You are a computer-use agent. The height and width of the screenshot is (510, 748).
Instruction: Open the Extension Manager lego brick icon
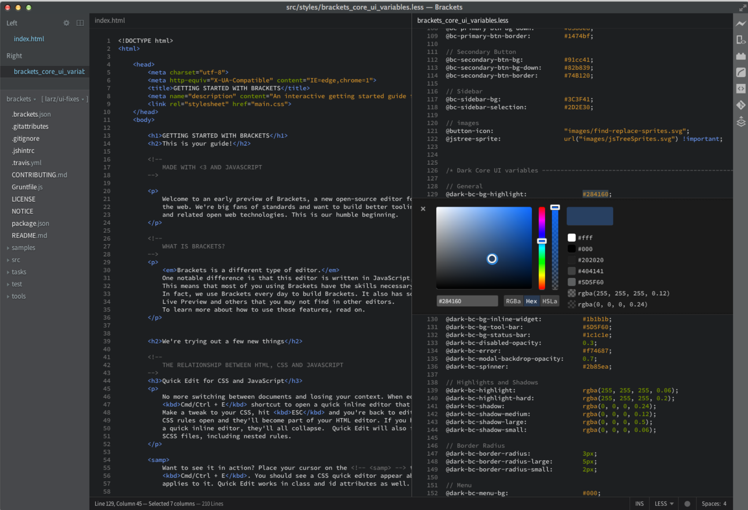pyautogui.click(x=742, y=56)
